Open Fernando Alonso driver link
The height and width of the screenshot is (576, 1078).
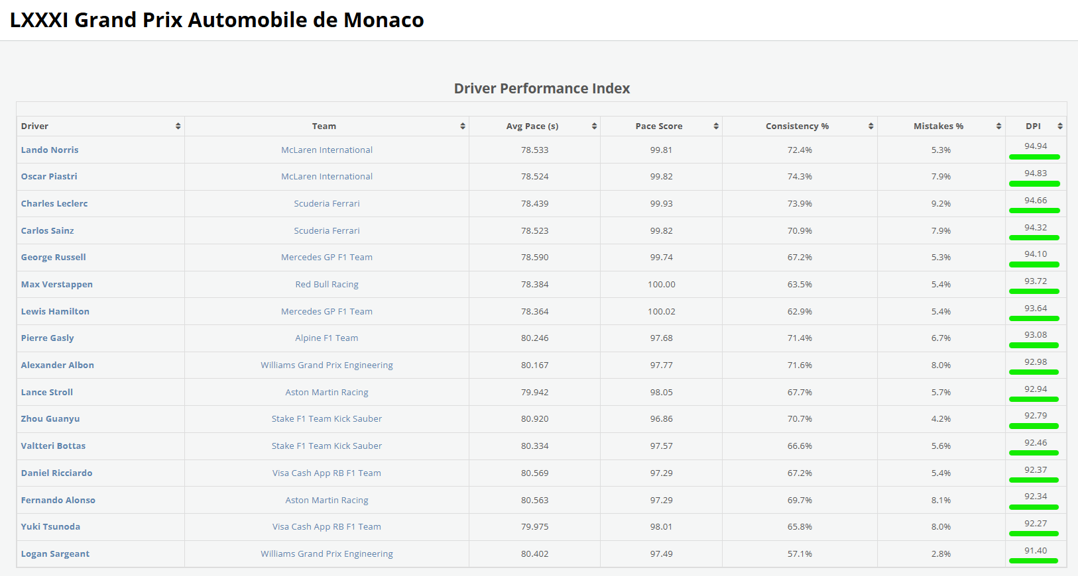pos(58,501)
